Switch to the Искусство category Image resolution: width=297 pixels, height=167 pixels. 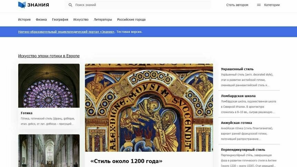point(81,20)
